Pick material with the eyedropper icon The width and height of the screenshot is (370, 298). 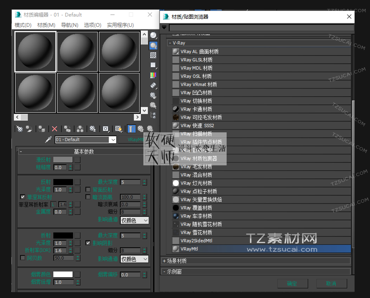(x=48, y=139)
